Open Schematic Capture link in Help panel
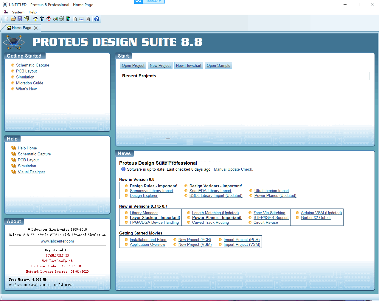379x301 pixels. (34, 154)
